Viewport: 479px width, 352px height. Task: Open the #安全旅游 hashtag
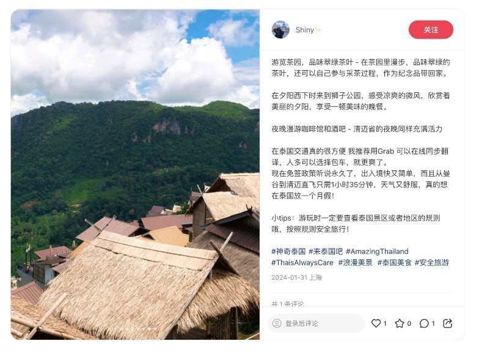tap(431, 263)
